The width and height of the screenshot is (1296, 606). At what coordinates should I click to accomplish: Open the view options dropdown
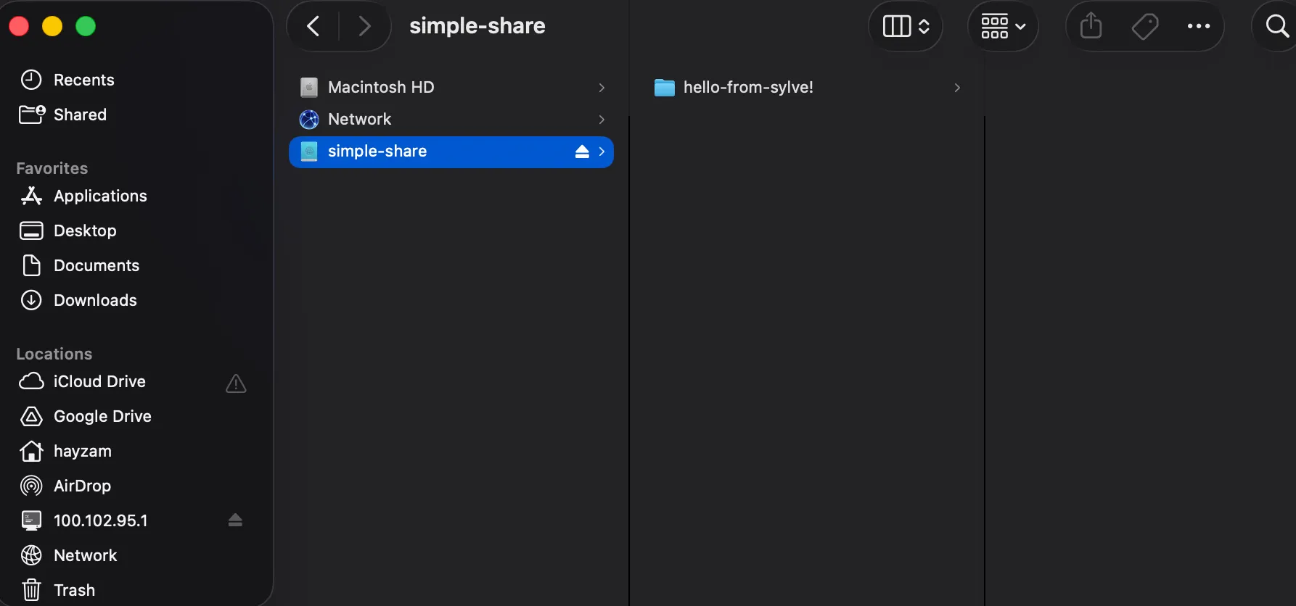(x=905, y=25)
